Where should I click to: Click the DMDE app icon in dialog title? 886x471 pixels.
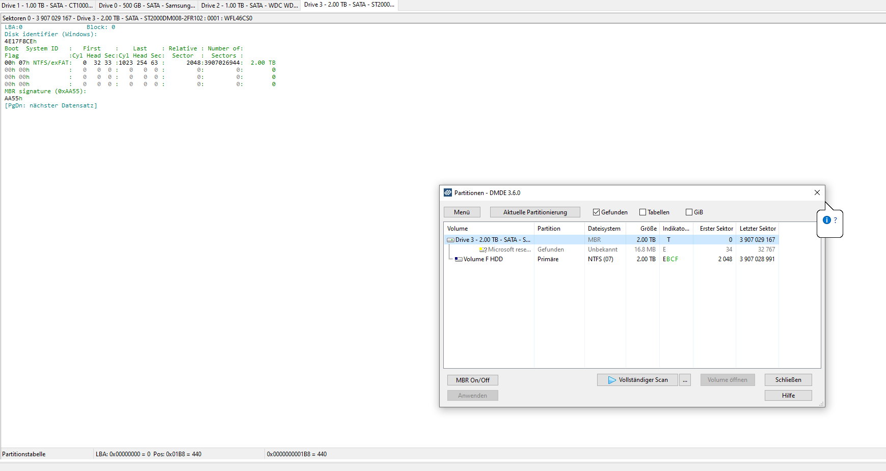click(448, 192)
